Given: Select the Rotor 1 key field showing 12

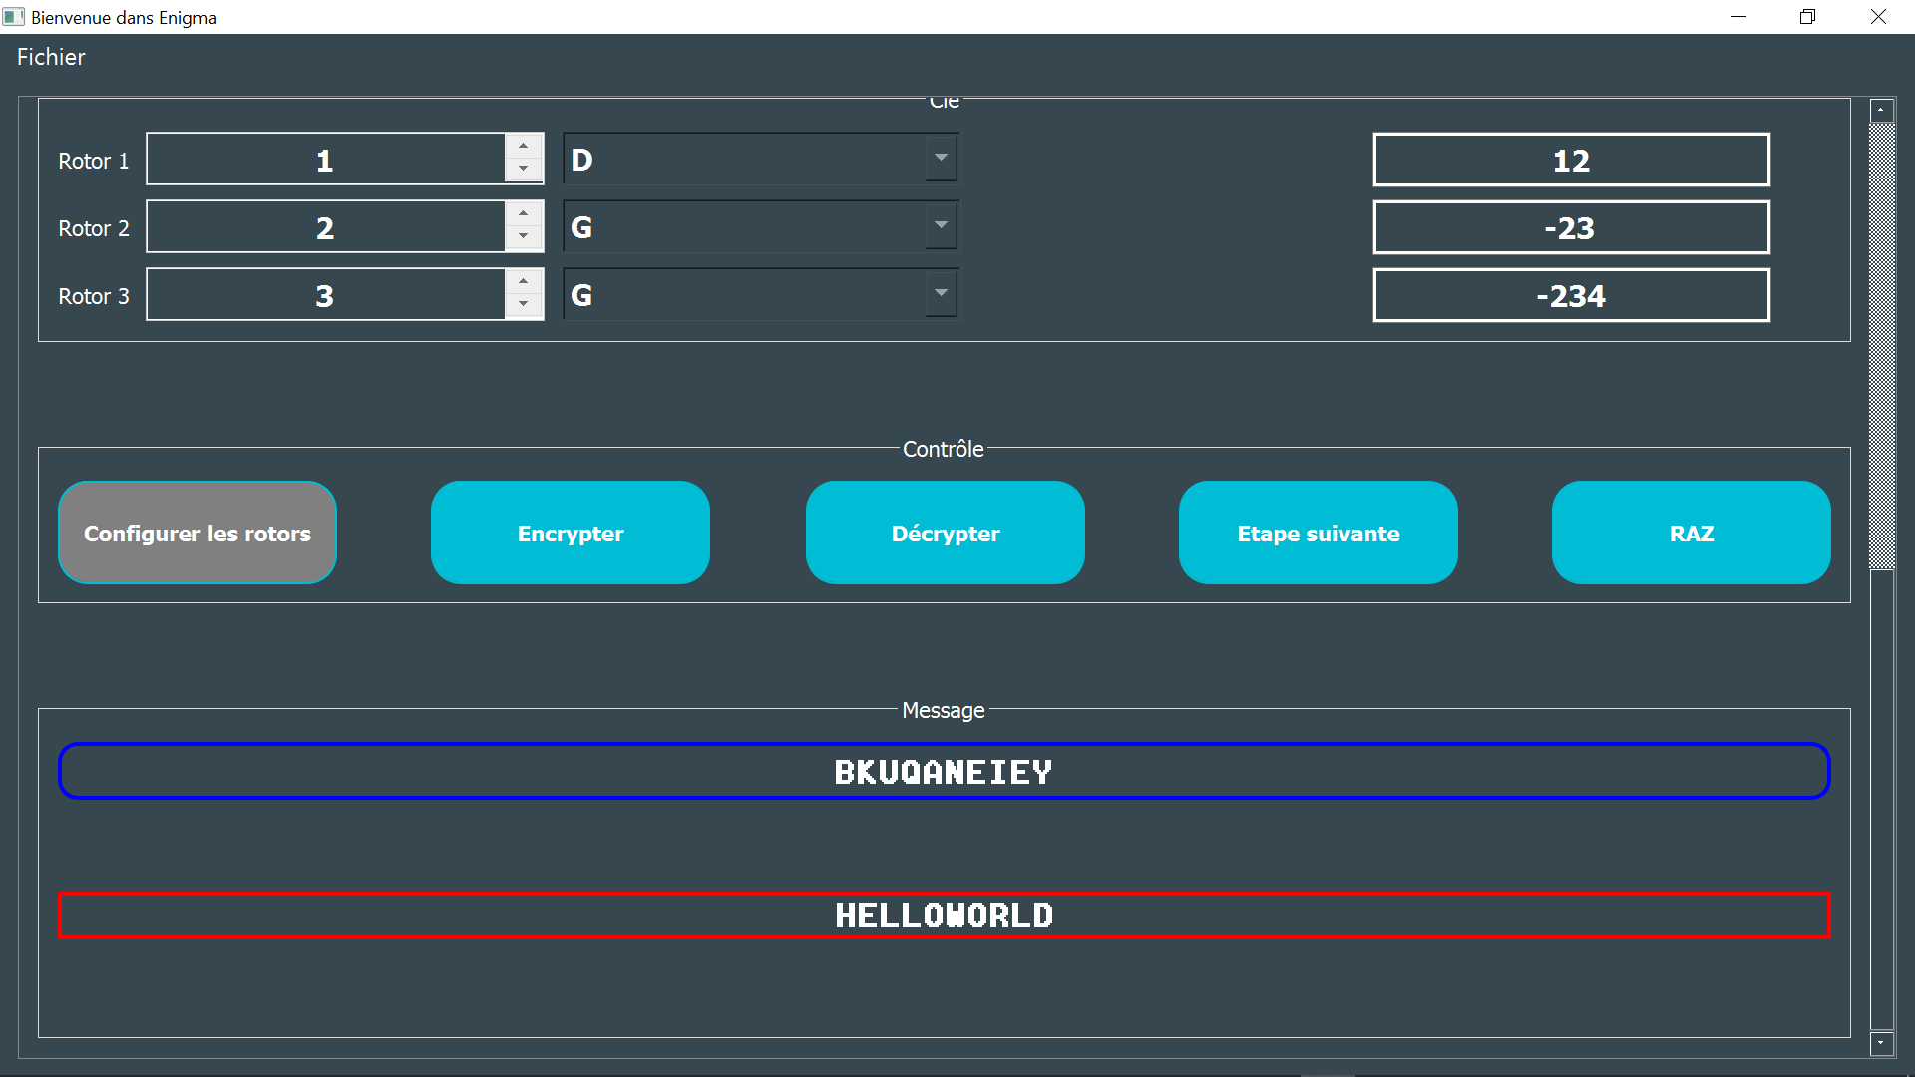Looking at the screenshot, I should (1571, 160).
